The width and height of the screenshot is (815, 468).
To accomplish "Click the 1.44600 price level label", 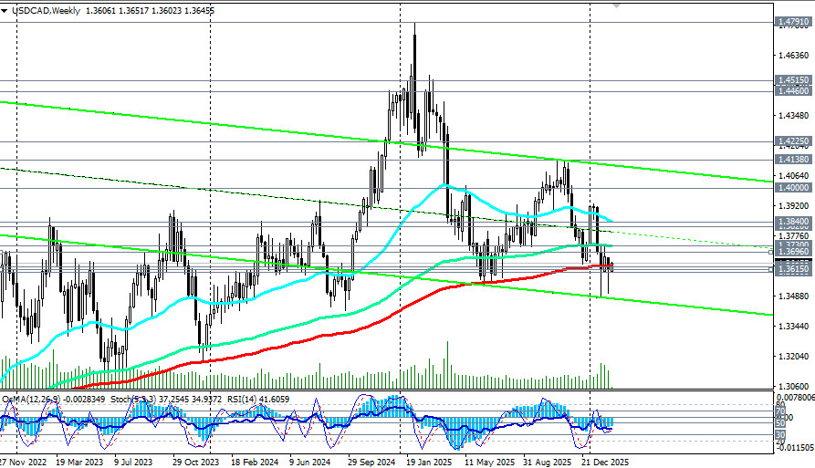I will tap(792, 92).
